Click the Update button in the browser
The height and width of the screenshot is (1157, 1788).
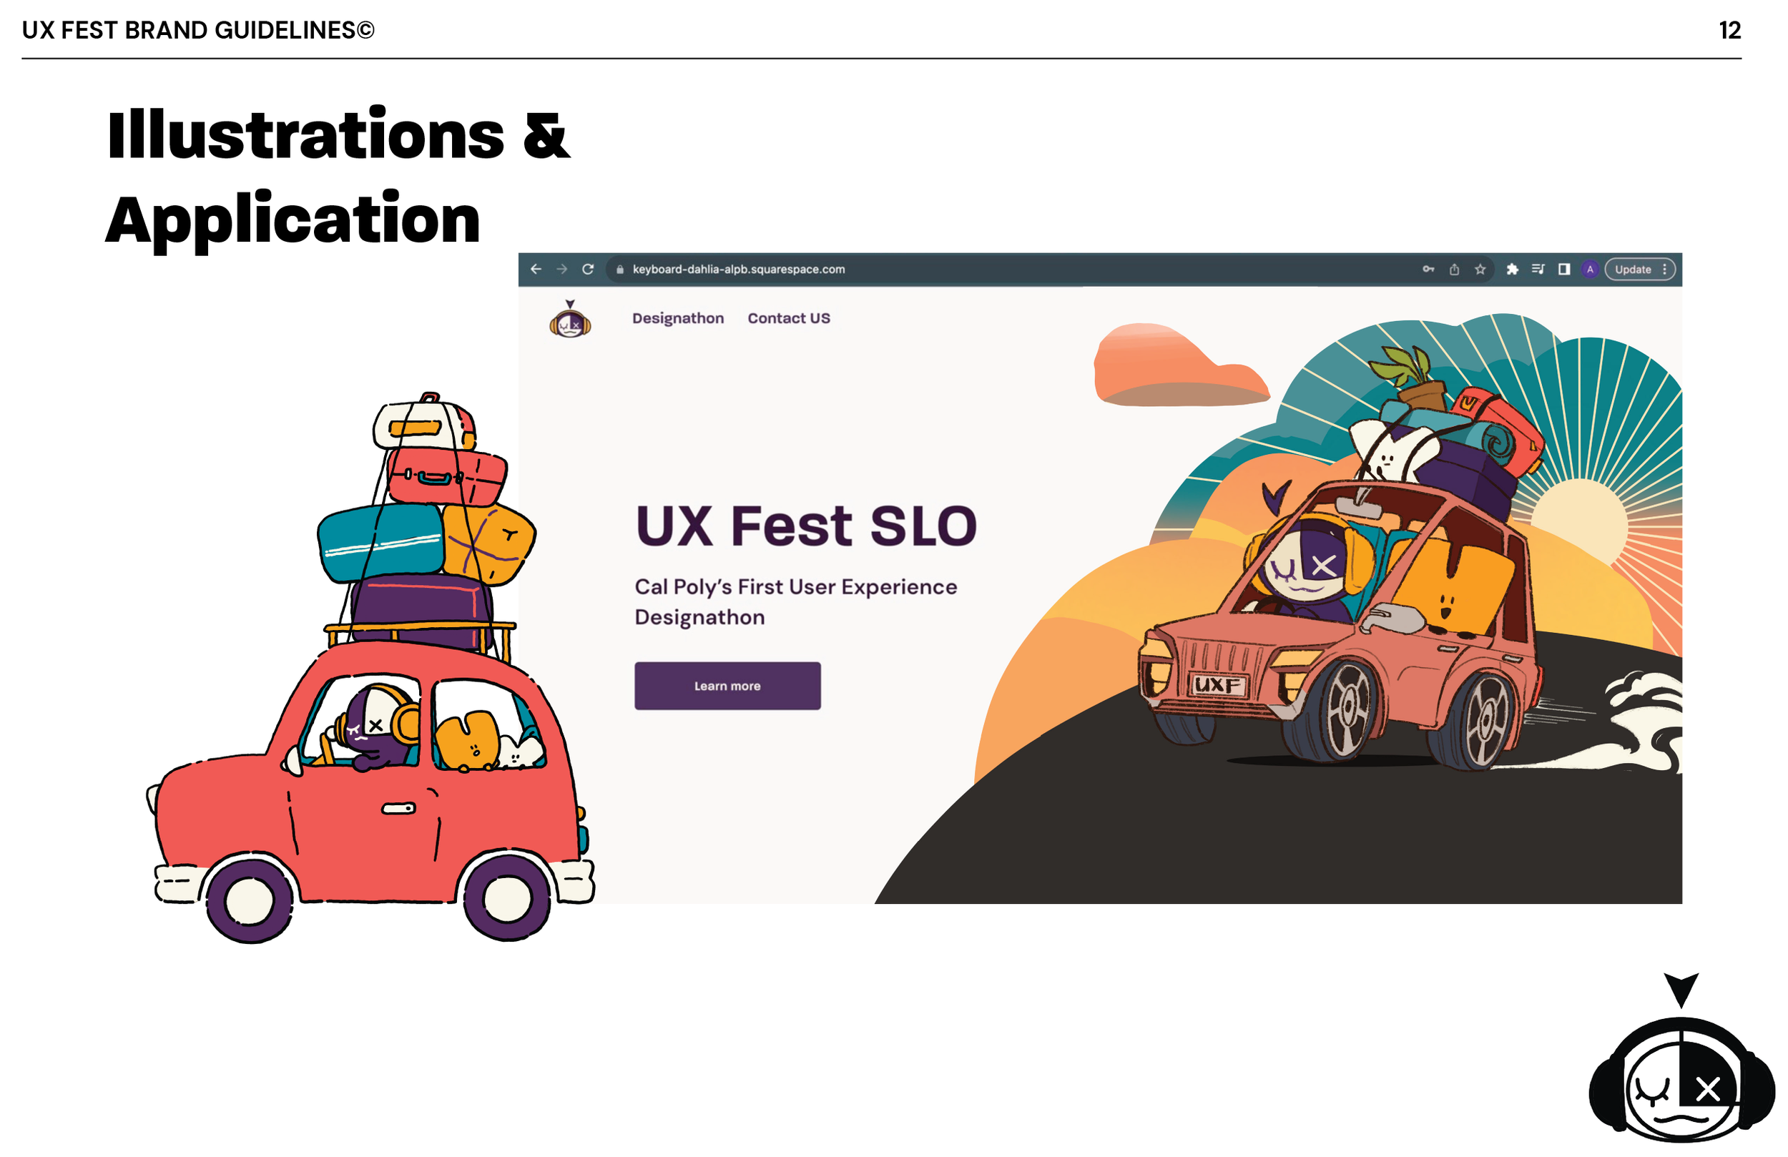(x=1634, y=269)
